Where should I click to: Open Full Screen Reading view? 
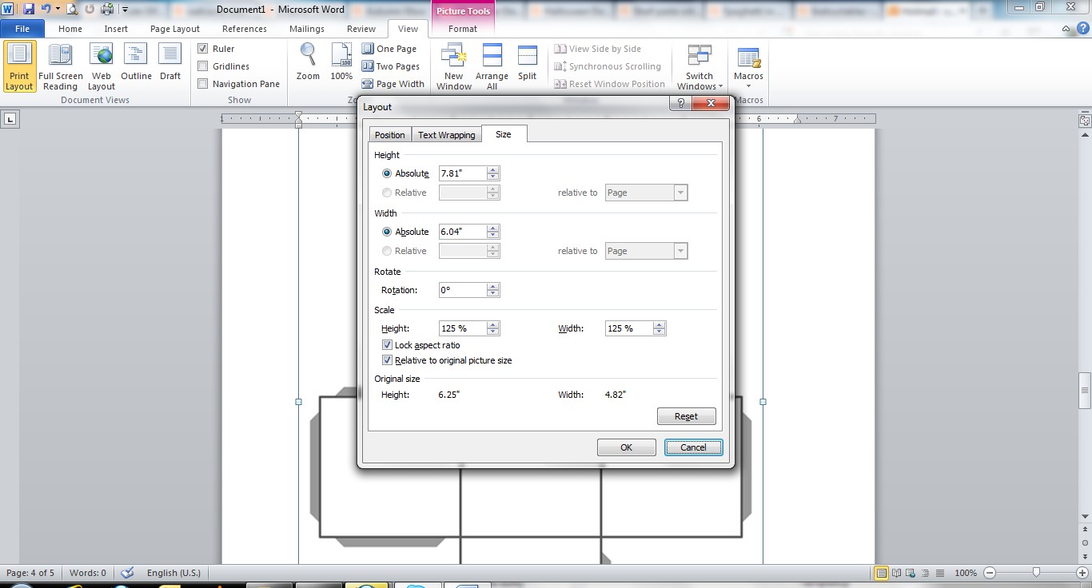pos(61,66)
